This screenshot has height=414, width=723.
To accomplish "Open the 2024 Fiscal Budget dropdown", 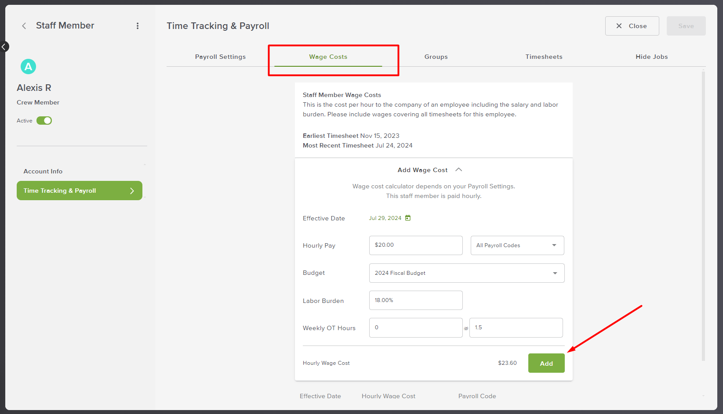I will (x=467, y=273).
